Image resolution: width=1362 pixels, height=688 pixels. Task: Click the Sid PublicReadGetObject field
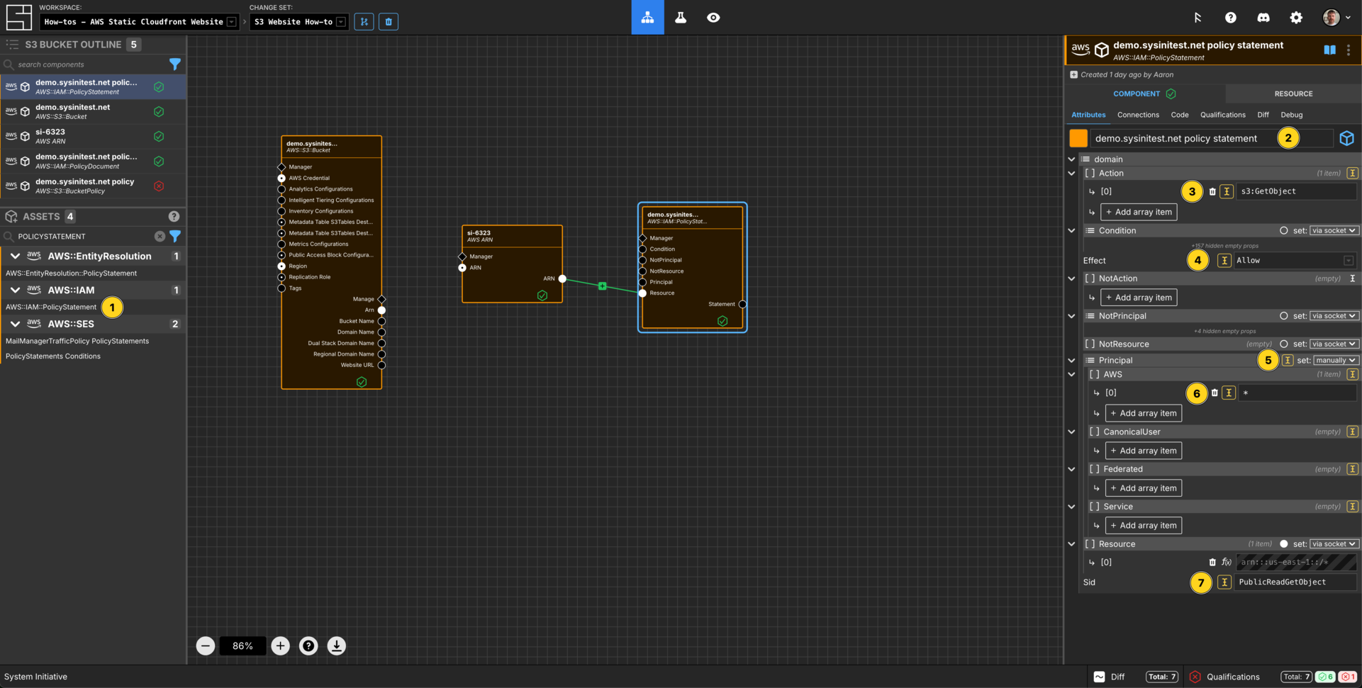tap(1295, 582)
